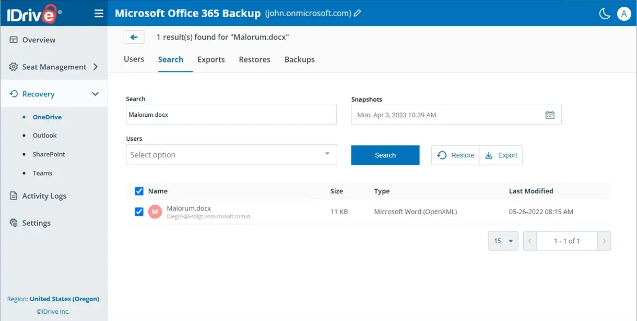Screen dimensions: 637x321
Task: Go back using the left arrow button
Action: tap(134, 37)
